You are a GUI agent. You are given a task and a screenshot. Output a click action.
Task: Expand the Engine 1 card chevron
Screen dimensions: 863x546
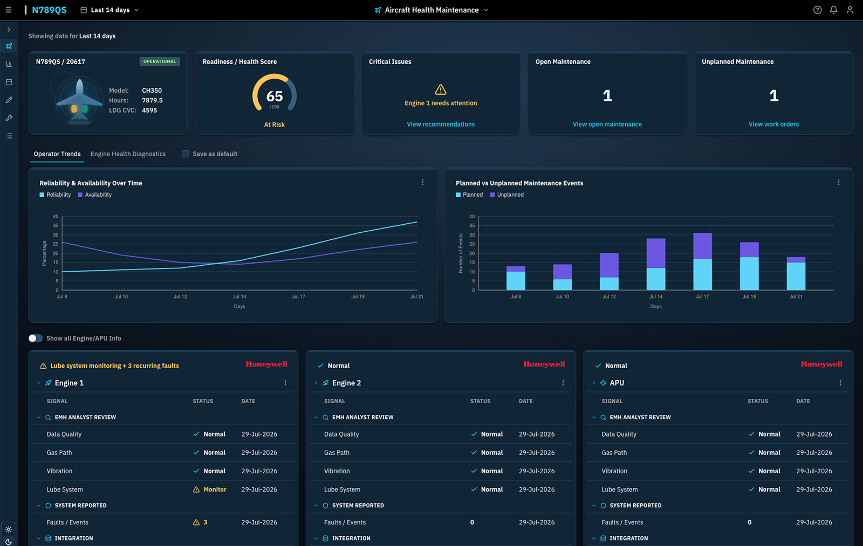tap(38, 383)
